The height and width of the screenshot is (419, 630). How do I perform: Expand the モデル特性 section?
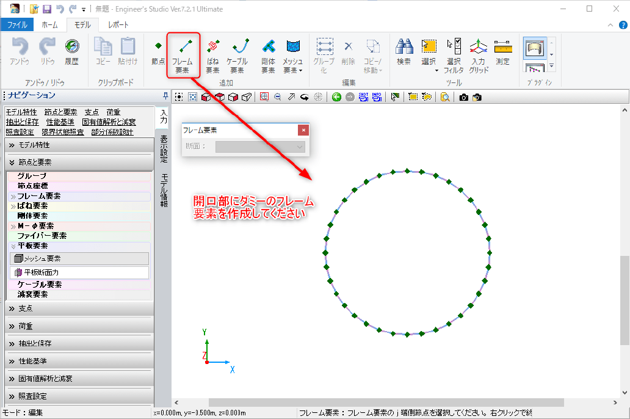(79, 145)
